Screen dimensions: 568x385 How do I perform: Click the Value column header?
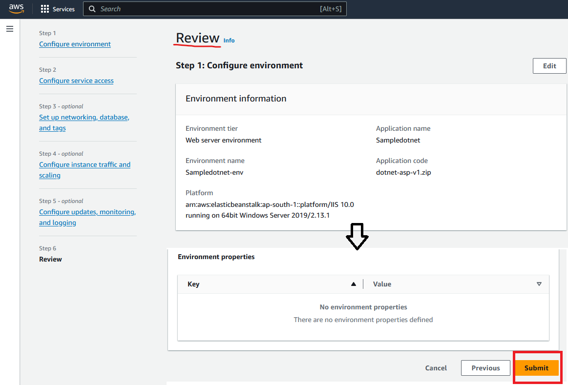coord(382,284)
